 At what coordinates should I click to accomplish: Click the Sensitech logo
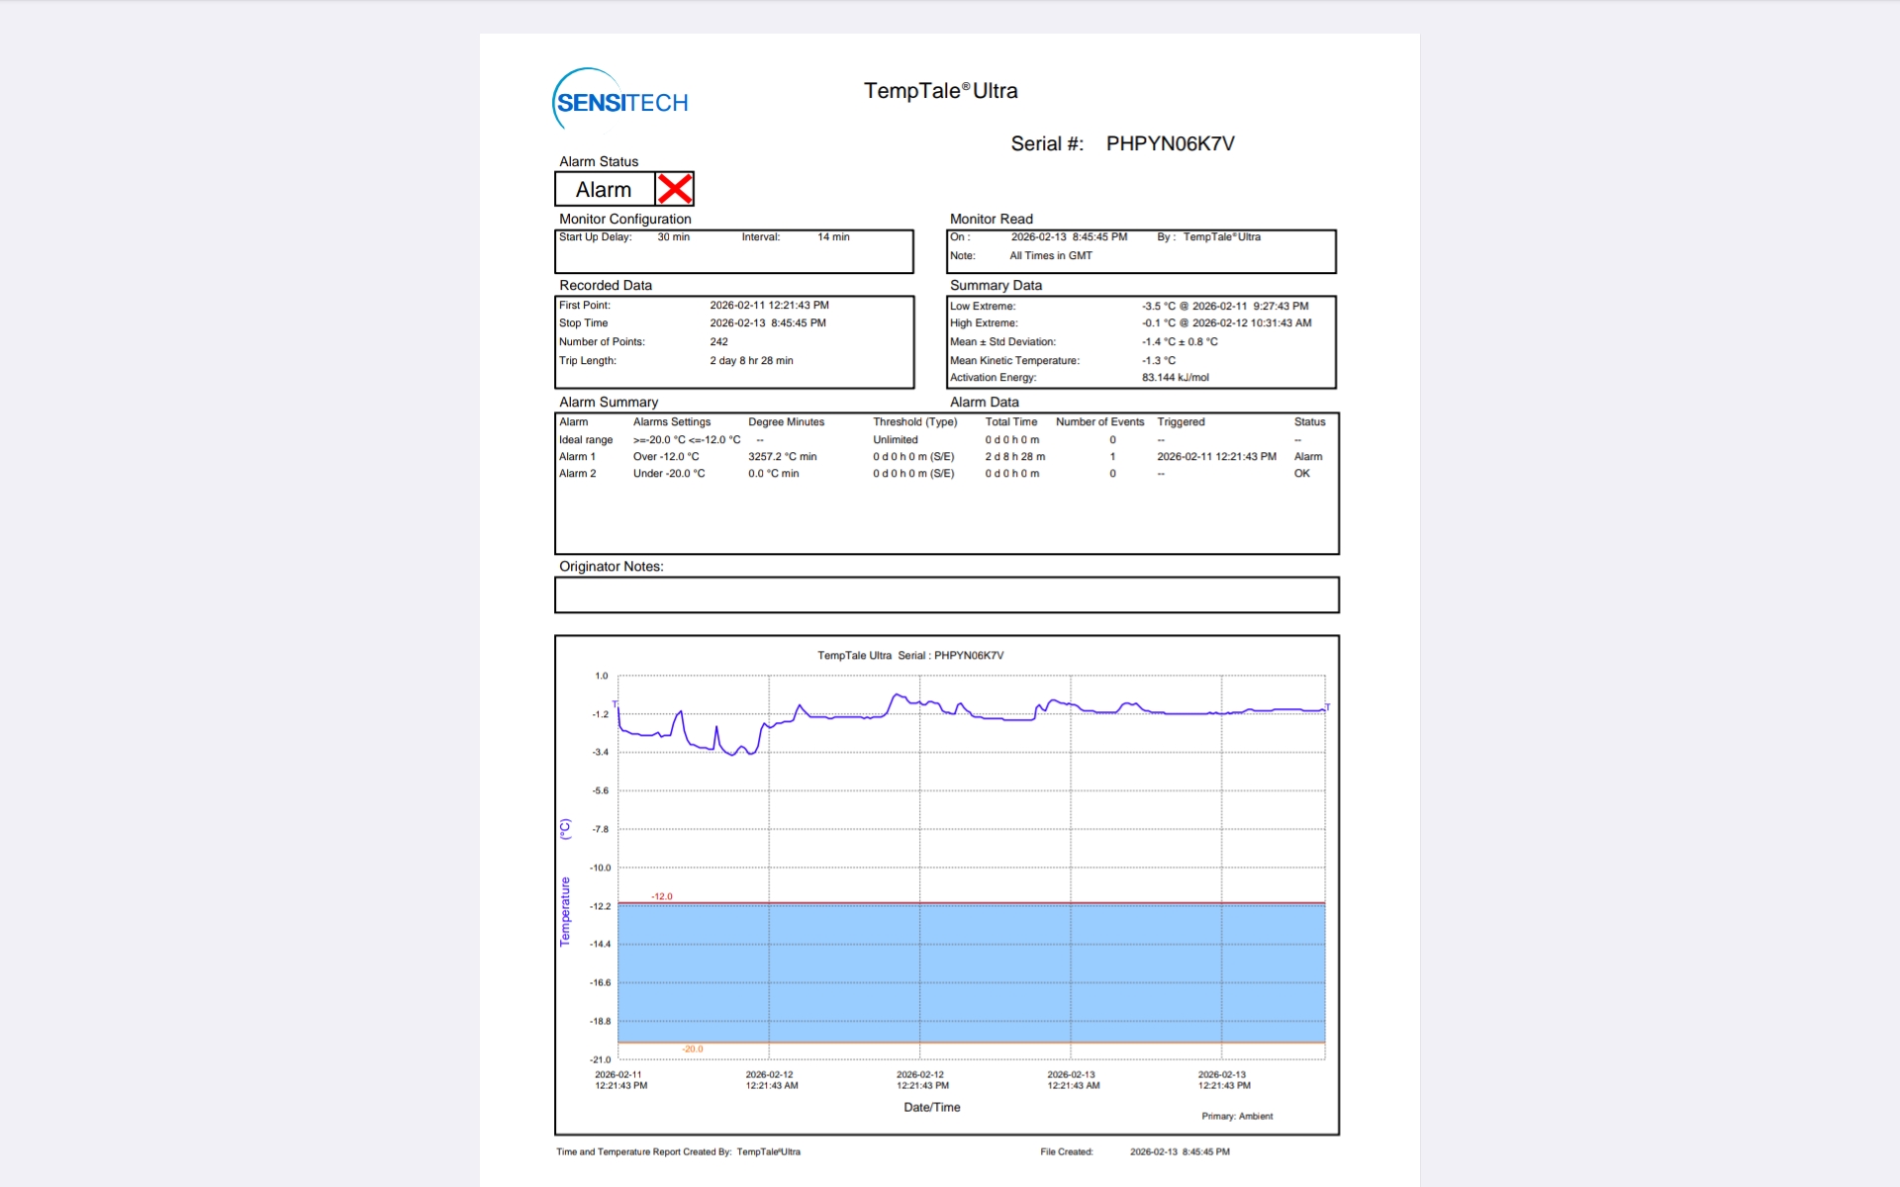[x=620, y=100]
